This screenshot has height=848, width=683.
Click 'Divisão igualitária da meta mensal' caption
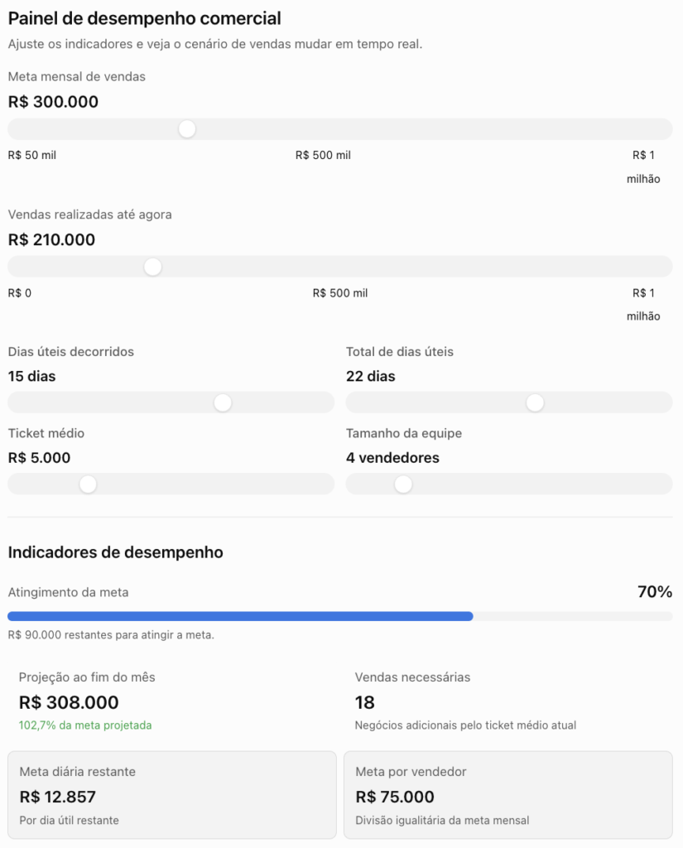(x=442, y=821)
